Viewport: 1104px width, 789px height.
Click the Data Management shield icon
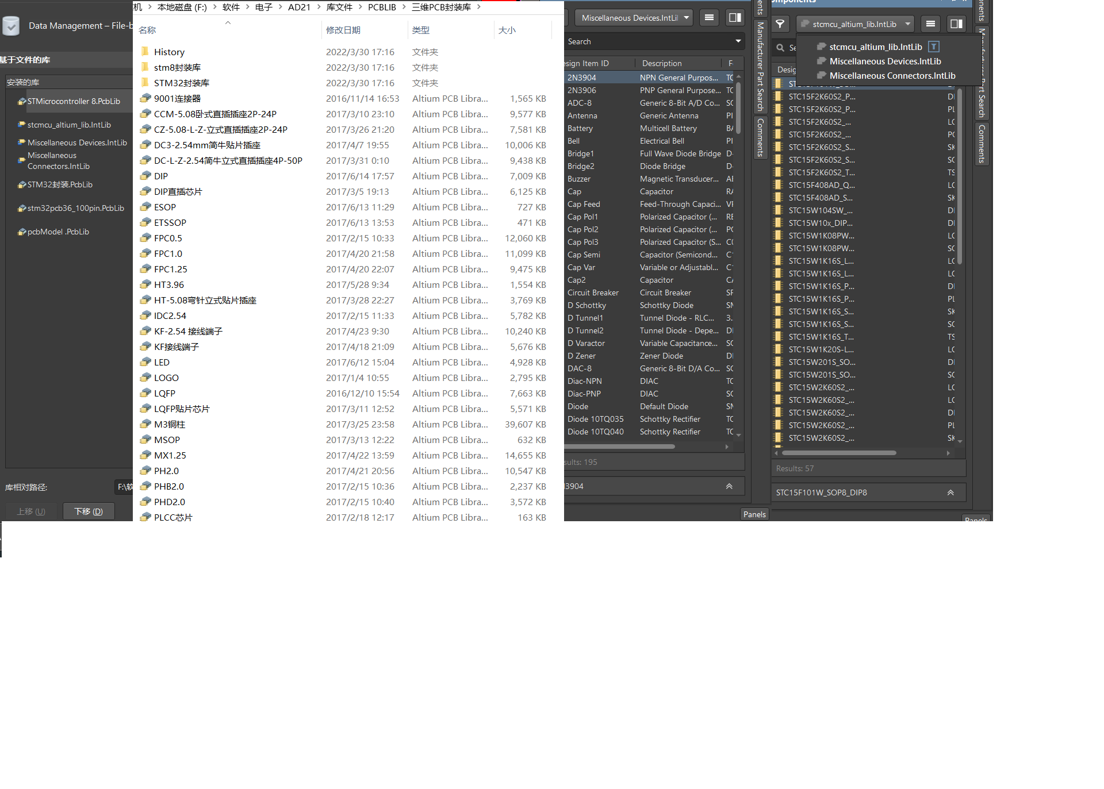click(11, 26)
